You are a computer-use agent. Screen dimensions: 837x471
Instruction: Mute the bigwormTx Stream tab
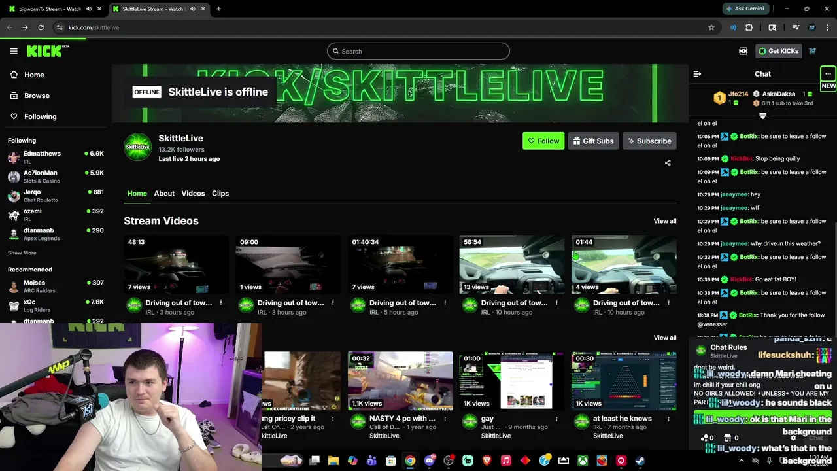pos(89,9)
